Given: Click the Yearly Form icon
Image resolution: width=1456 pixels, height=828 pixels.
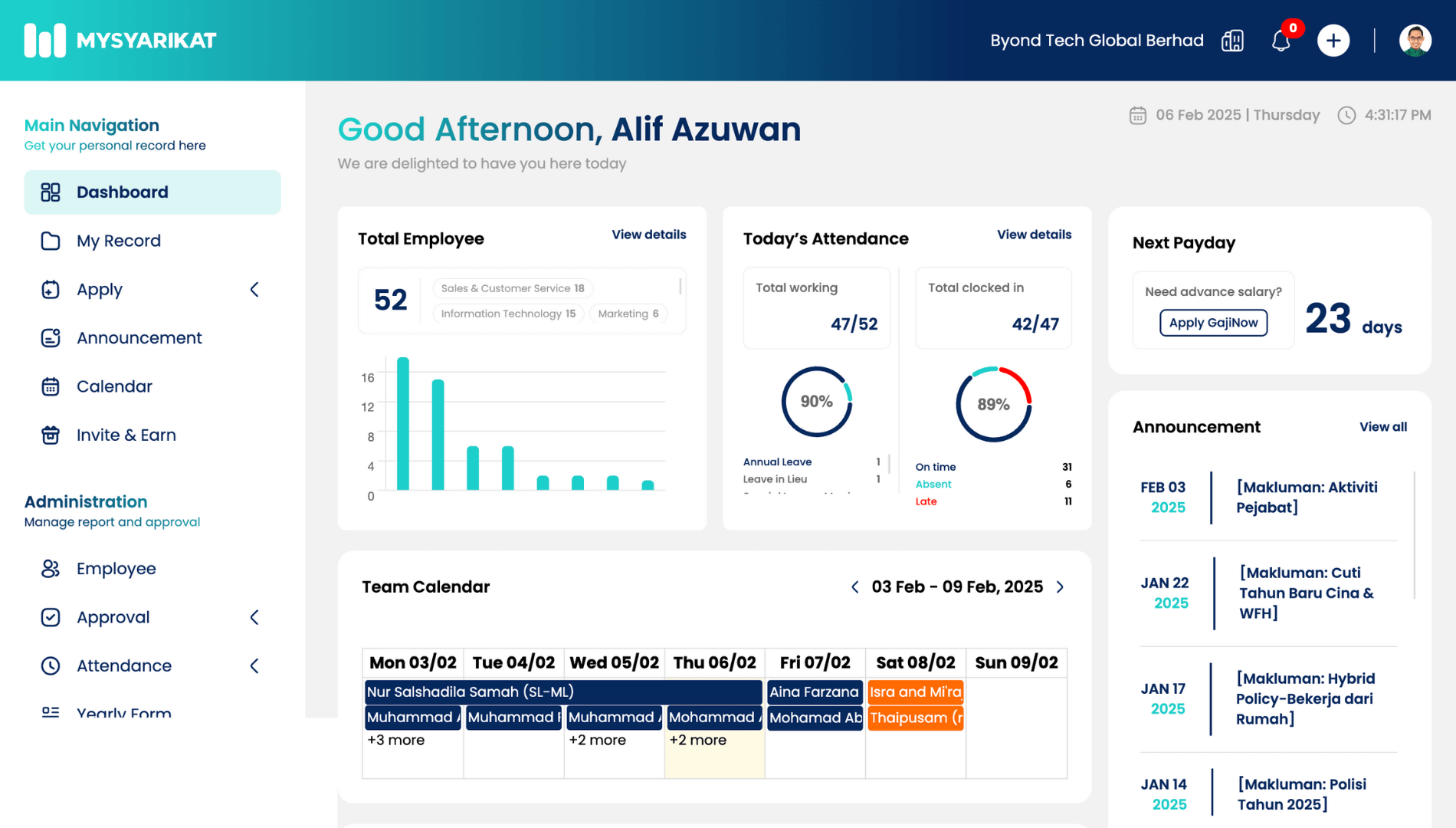Looking at the screenshot, I should (51, 712).
